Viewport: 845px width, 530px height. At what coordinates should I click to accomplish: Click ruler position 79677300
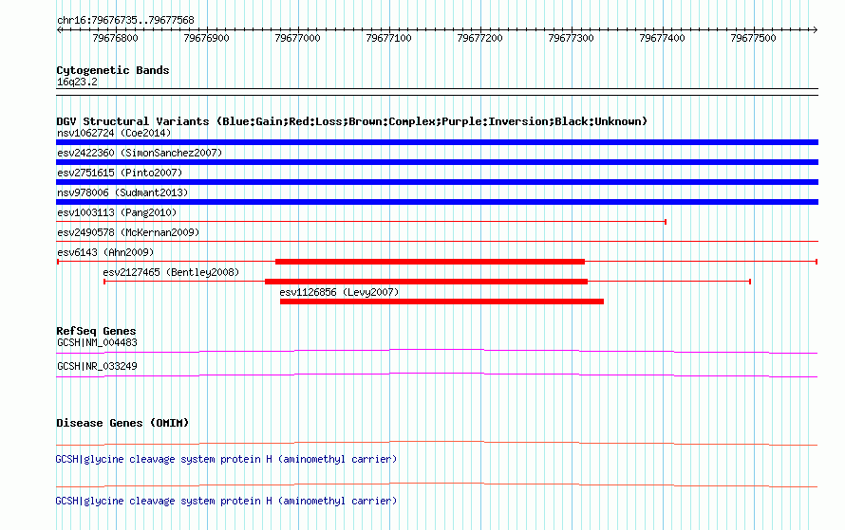[571, 38]
